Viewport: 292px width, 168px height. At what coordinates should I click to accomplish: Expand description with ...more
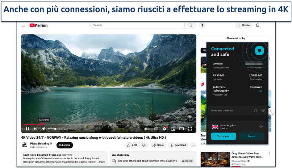pyautogui.click(x=101, y=162)
